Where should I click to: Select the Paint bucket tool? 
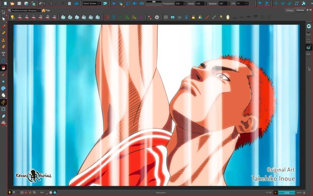(3, 68)
